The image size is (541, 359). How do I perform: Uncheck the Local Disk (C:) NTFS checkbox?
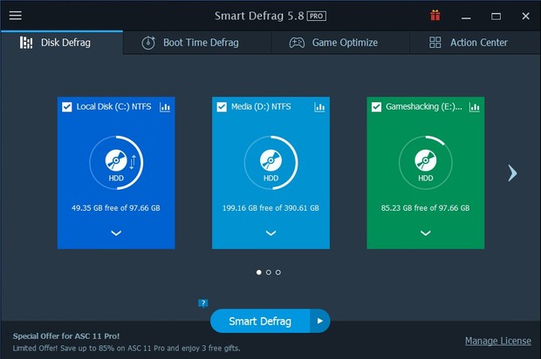67,107
